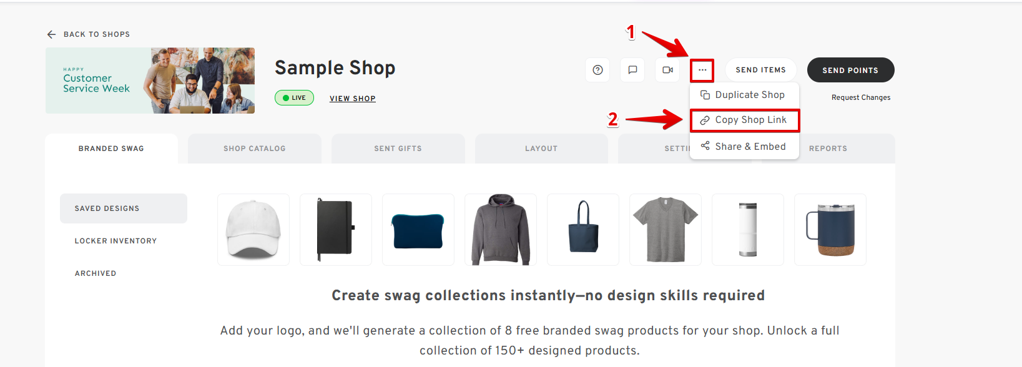Image resolution: width=1022 pixels, height=367 pixels.
Task: Click the video camera icon
Action: tap(667, 70)
